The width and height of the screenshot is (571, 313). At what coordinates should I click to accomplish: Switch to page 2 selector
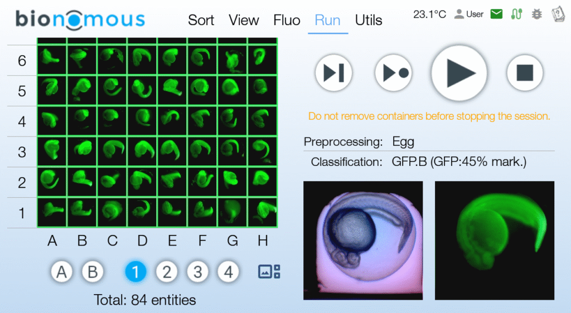(x=166, y=272)
